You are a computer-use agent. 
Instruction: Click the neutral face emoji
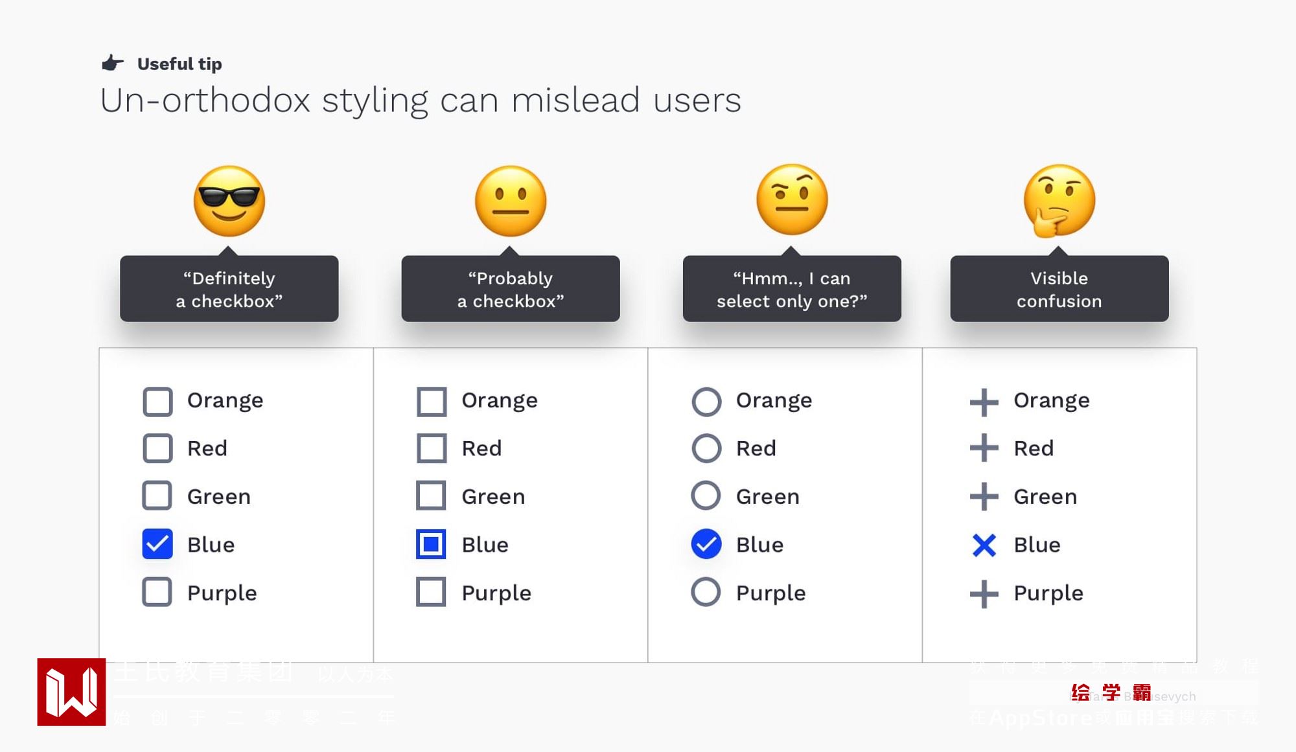[x=511, y=201]
